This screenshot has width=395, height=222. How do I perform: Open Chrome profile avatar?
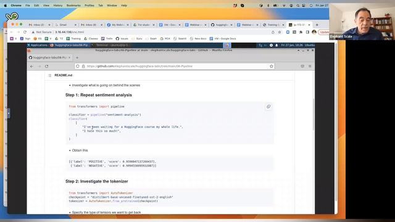click(x=314, y=32)
